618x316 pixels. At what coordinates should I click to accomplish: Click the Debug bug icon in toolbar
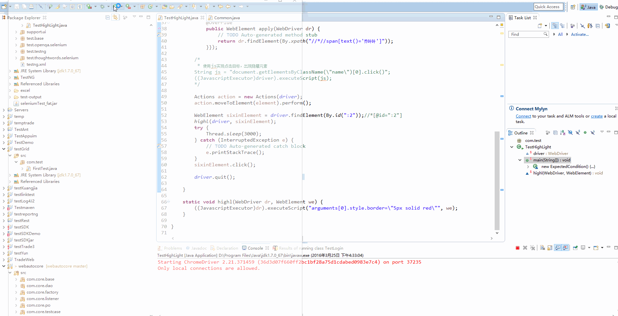103,7
